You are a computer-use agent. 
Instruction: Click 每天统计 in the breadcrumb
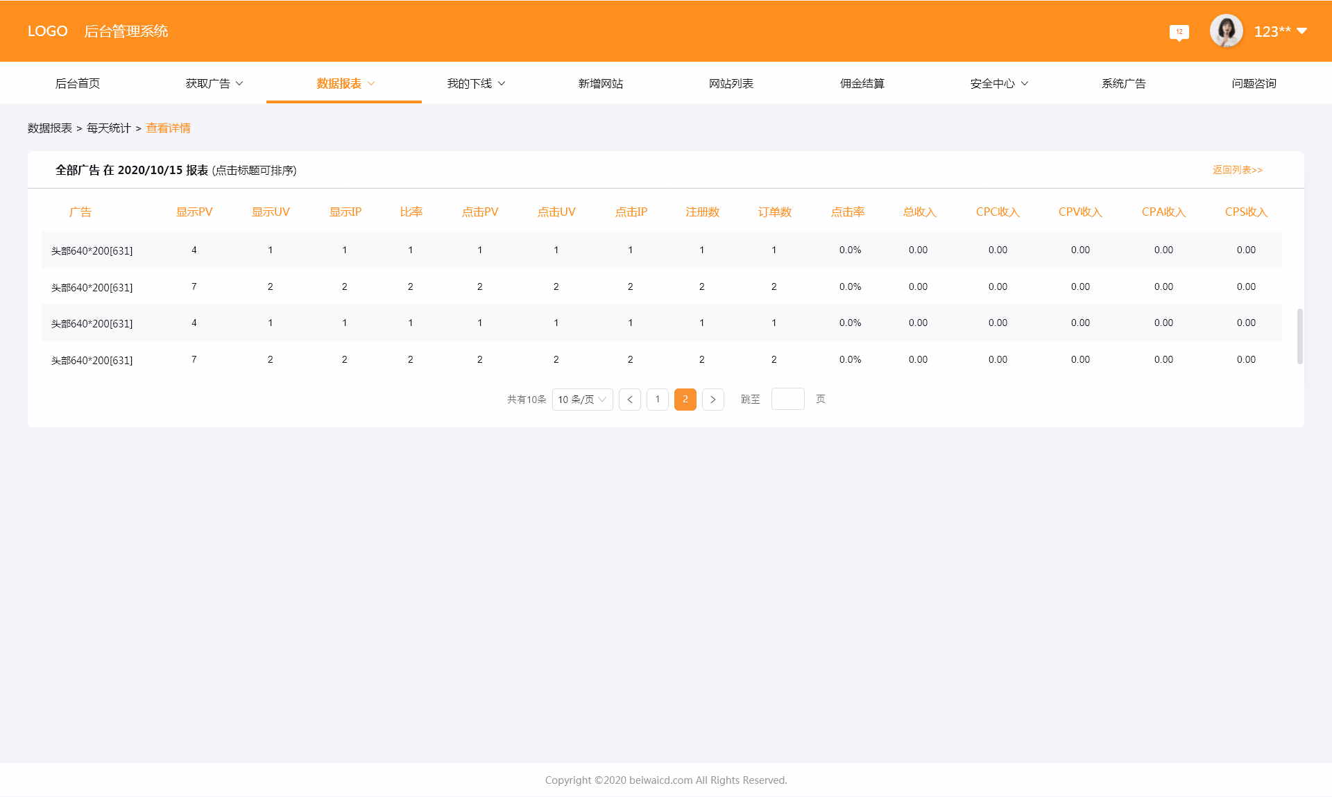coord(108,128)
